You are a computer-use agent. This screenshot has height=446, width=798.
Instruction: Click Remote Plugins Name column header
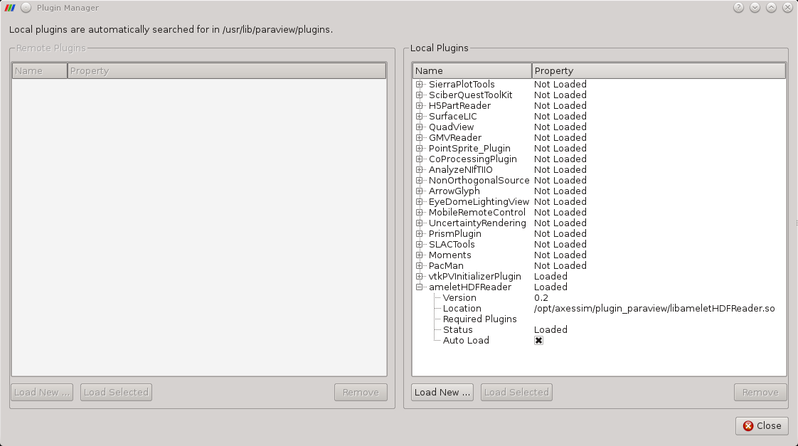pos(40,70)
